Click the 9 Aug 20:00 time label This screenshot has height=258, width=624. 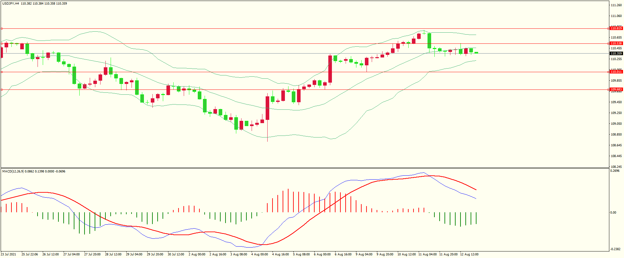[385, 254]
